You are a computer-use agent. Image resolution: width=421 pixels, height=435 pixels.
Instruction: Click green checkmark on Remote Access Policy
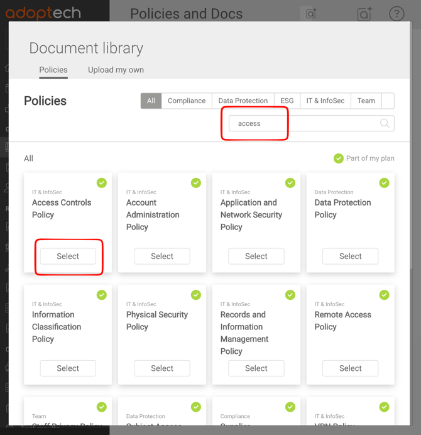(x=384, y=295)
